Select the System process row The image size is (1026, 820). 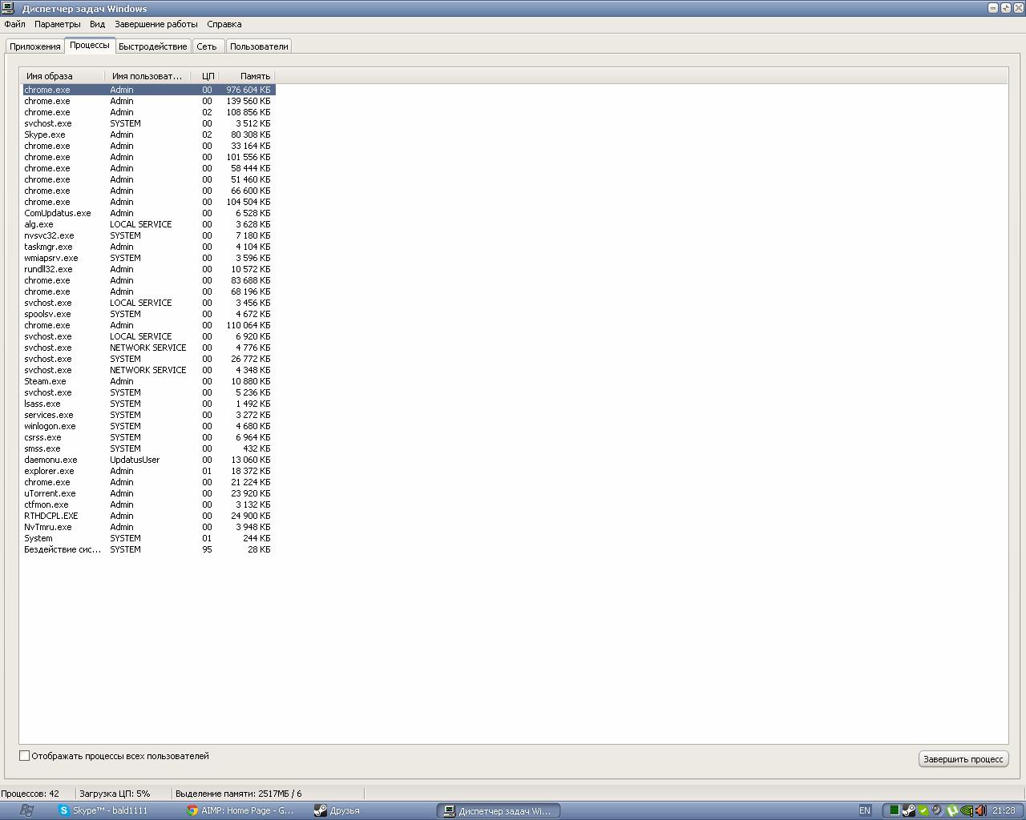(148, 538)
